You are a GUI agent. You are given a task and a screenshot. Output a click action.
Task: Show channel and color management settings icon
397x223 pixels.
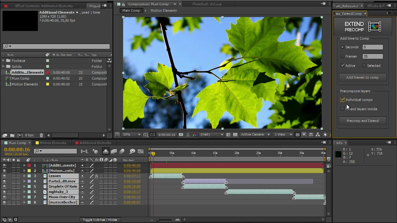click(x=194, y=134)
